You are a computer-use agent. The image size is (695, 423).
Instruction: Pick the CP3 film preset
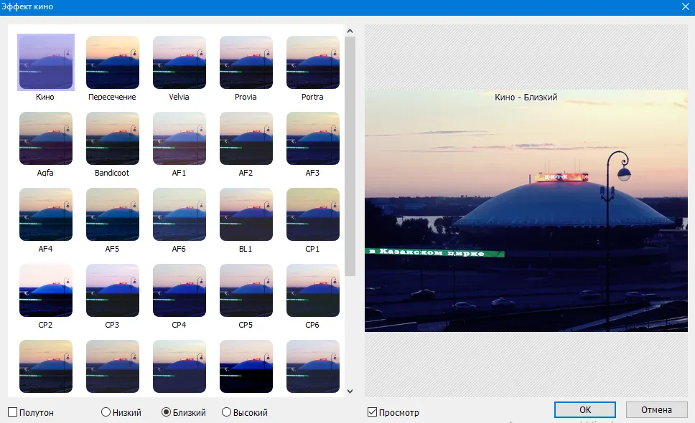coord(113,290)
